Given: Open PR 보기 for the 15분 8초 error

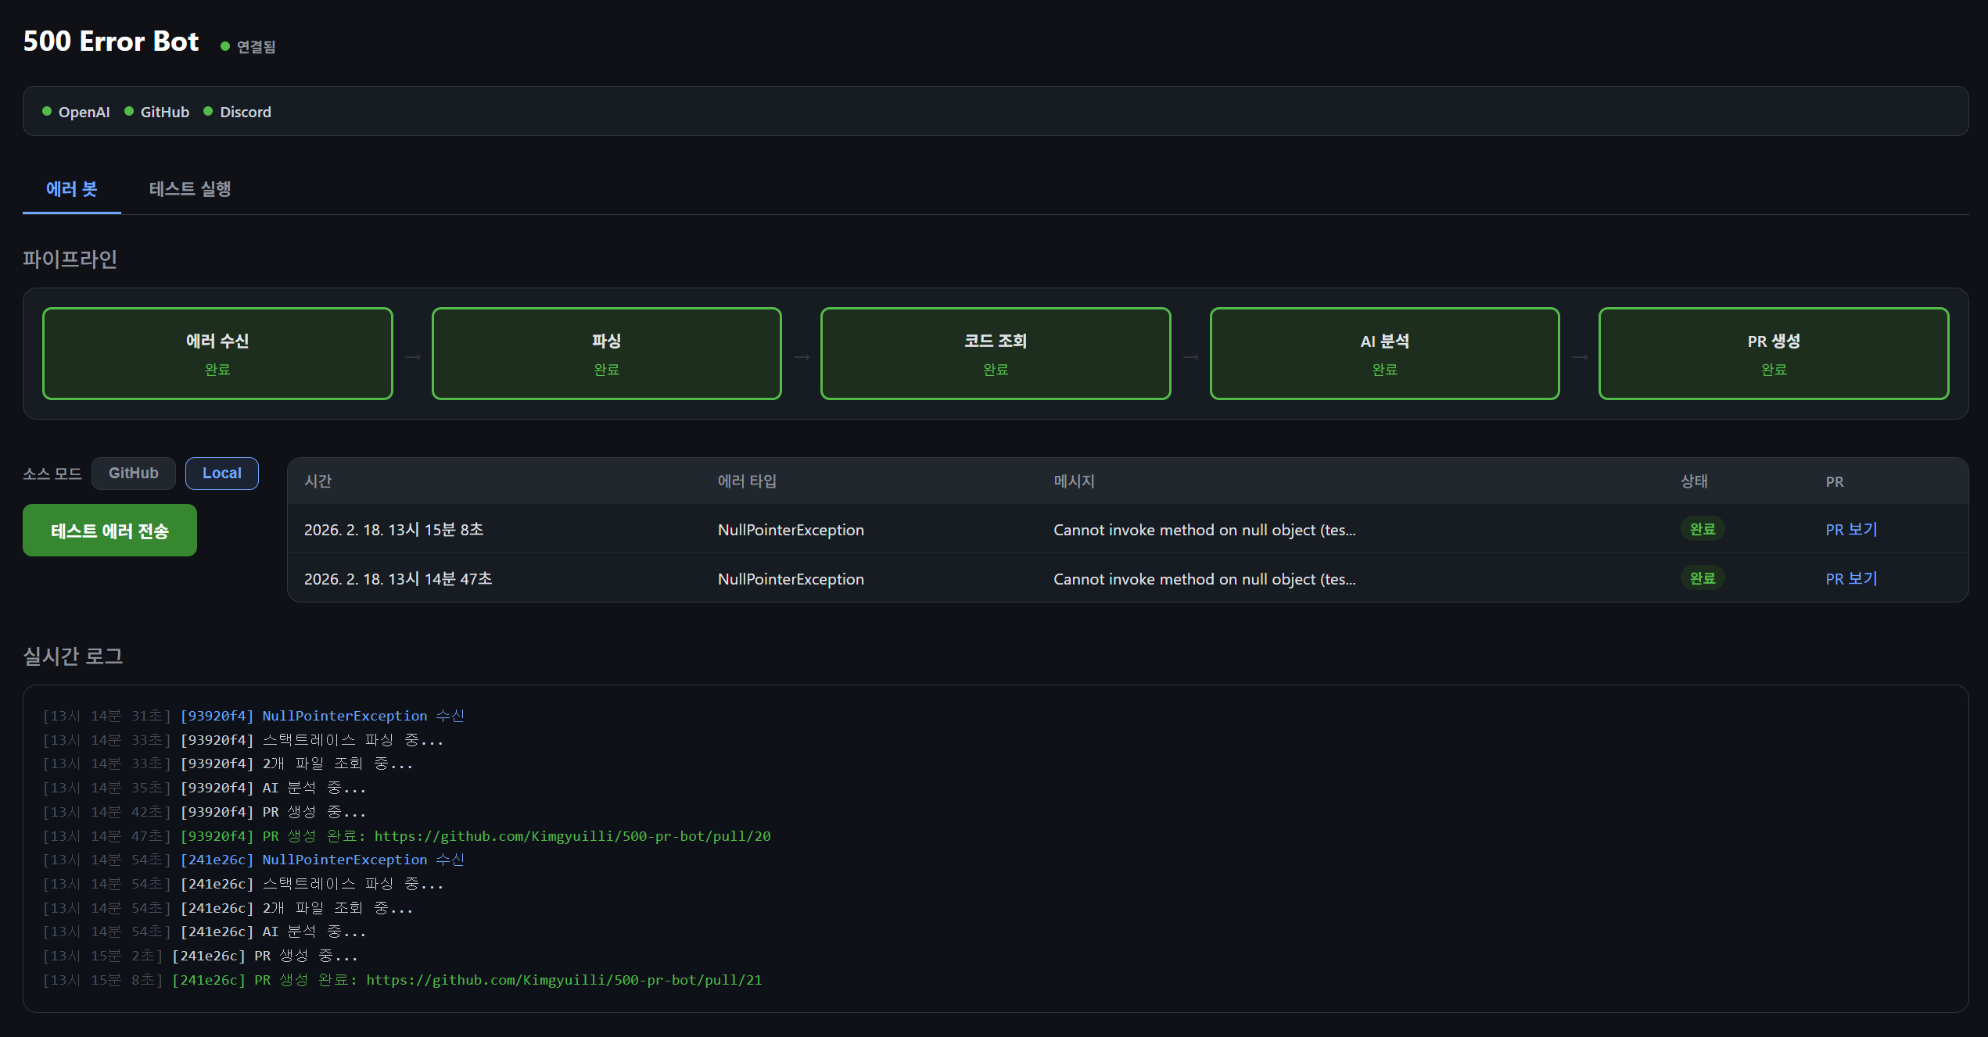Looking at the screenshot, I should click(1851, 530).
